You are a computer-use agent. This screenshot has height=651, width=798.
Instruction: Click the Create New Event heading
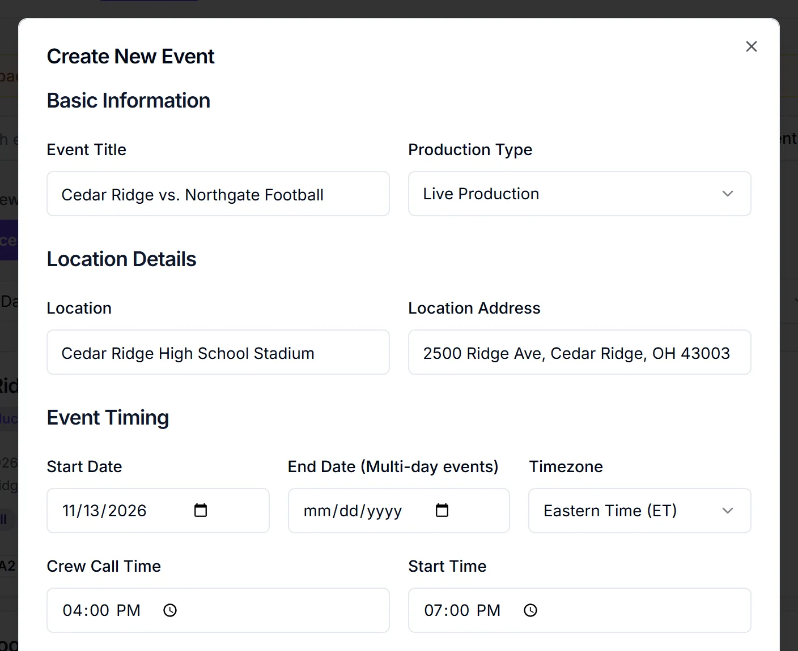(130, 57)
